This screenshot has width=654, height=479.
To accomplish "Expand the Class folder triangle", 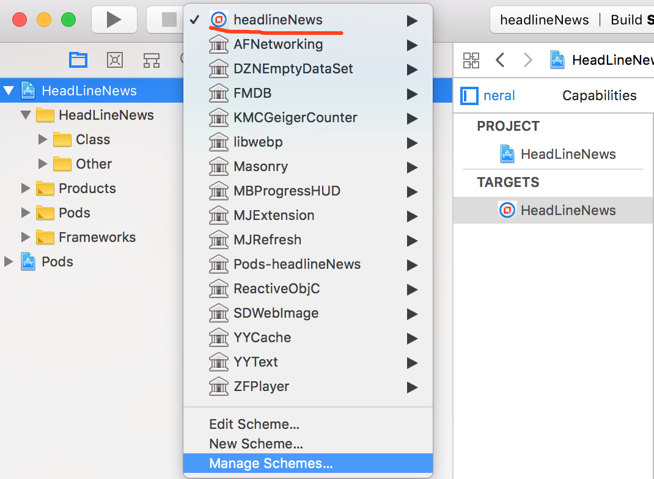I will click(x=43, y=139).
